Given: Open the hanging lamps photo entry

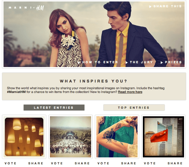Looking at the screenshot, I should tap(24, 137).
